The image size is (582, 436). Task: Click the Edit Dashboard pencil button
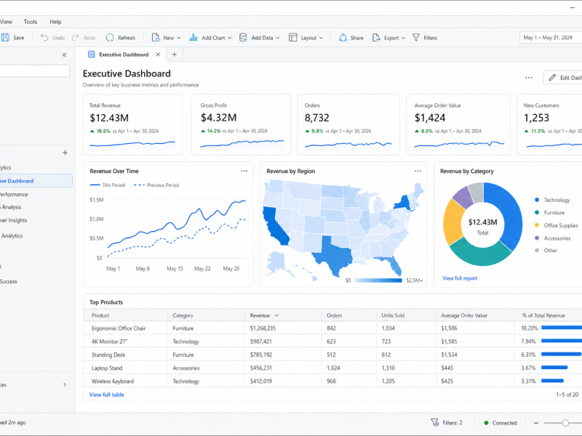562,78
